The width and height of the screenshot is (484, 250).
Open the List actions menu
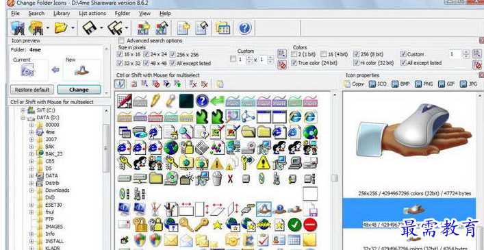(x=92, y=14)
